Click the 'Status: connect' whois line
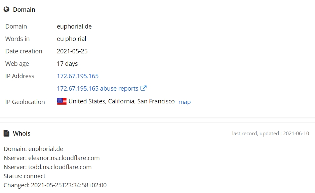 (25, 176)
